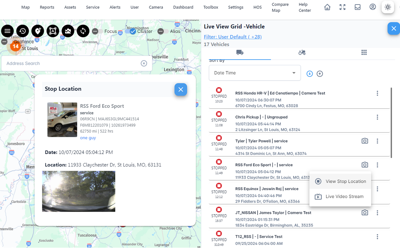The image size is (400, 248).
Task: Enable the Focus toggle on the map
Action: [96, 31]
